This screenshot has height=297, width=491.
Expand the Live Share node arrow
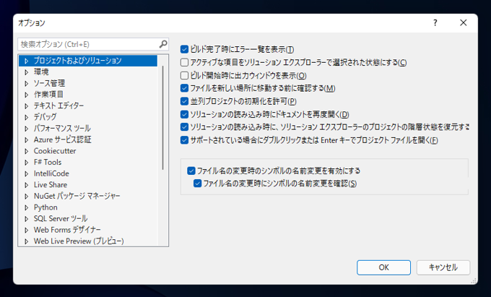pyautogui.click(x=26, y=185)
